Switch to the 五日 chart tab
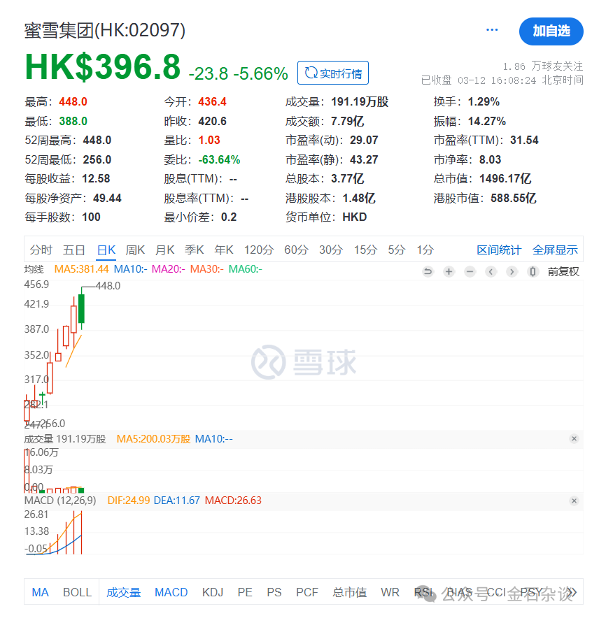Viewport: 592px width, 618px height. 74,250
